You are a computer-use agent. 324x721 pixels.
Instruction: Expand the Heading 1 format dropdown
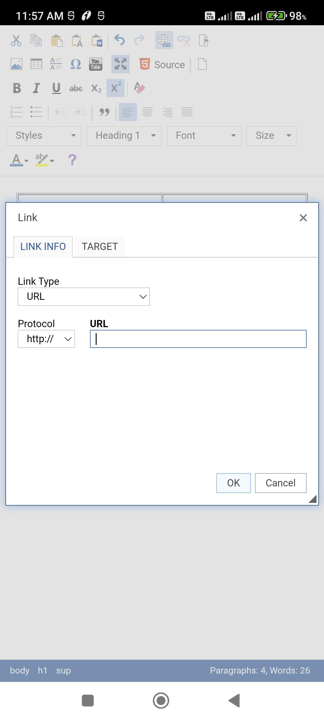124,136
